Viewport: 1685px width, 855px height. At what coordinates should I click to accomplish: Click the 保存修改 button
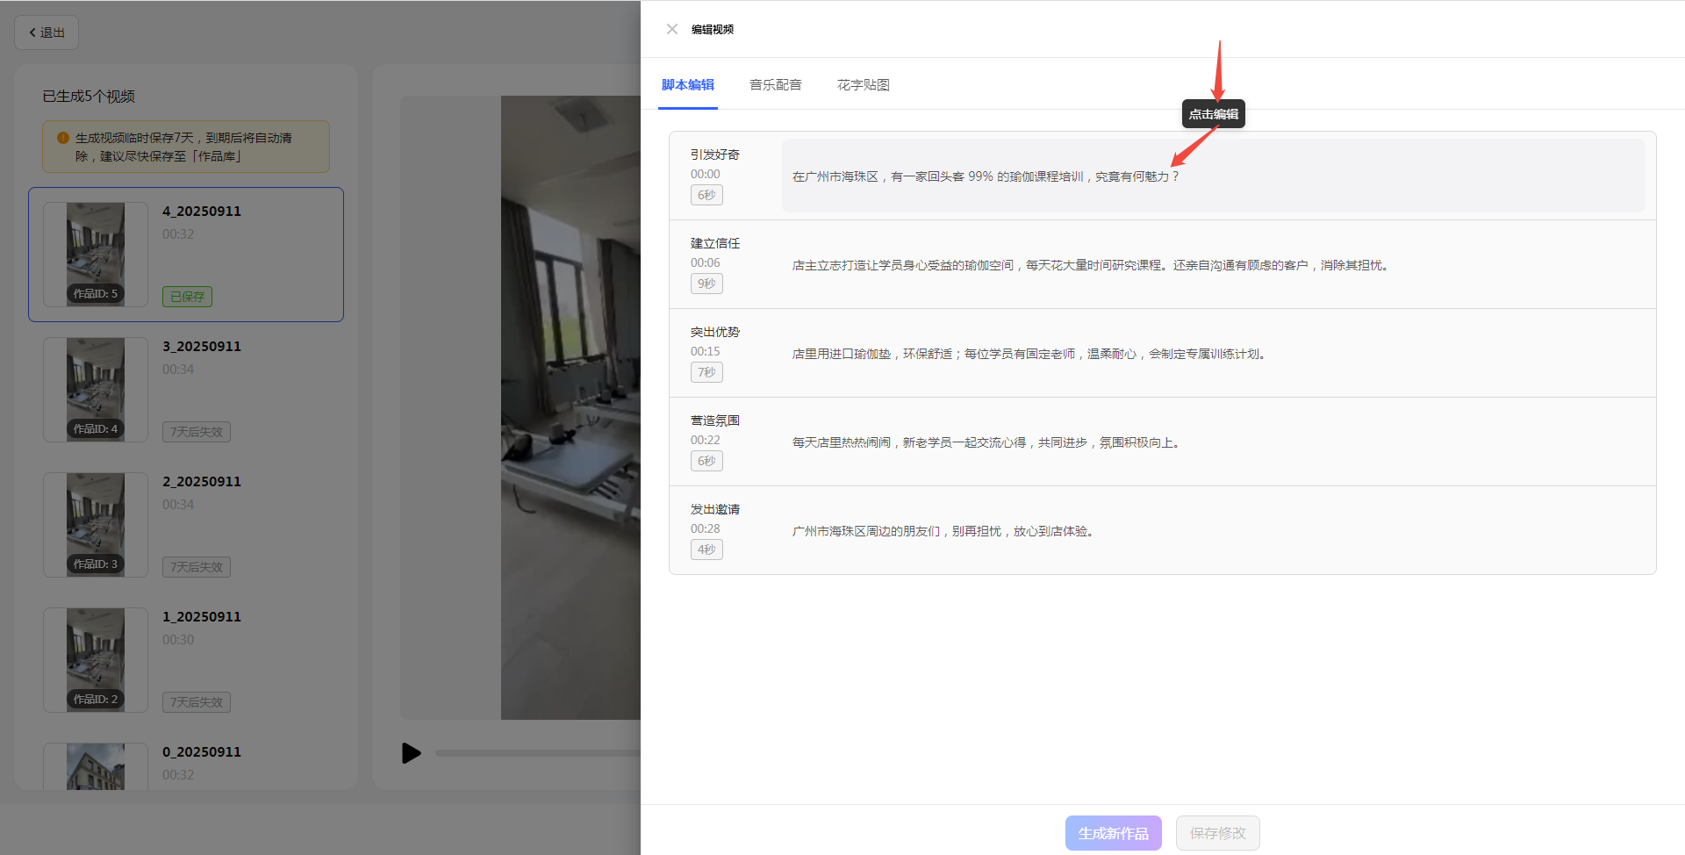(x=1217, y=833)
